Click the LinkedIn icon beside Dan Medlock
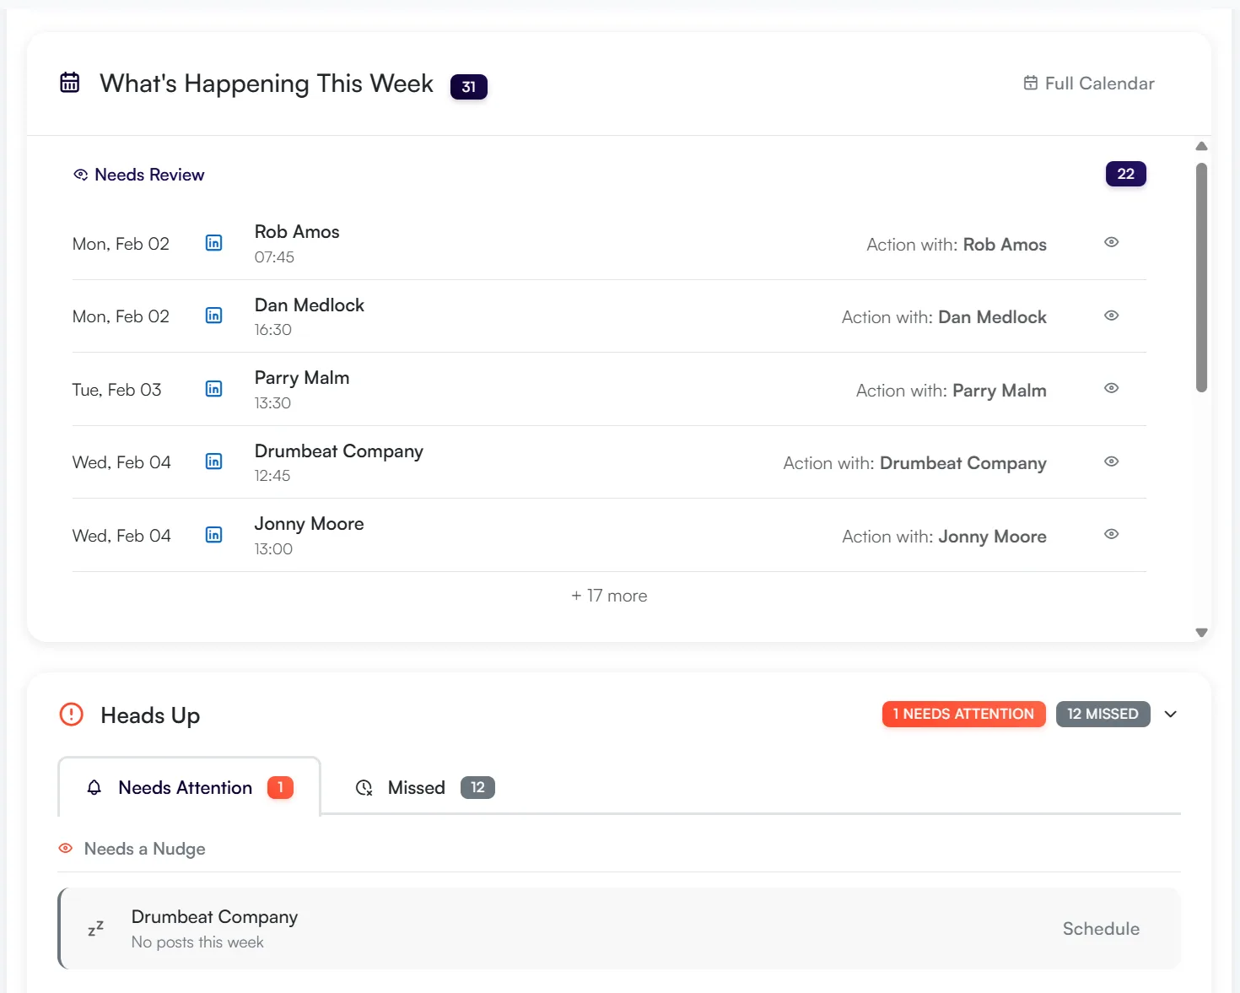 214,316
